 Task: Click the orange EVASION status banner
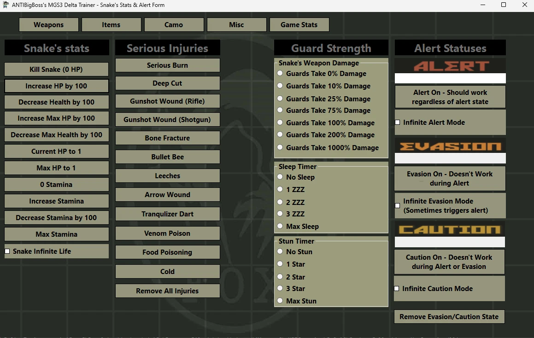click(450, 146)
